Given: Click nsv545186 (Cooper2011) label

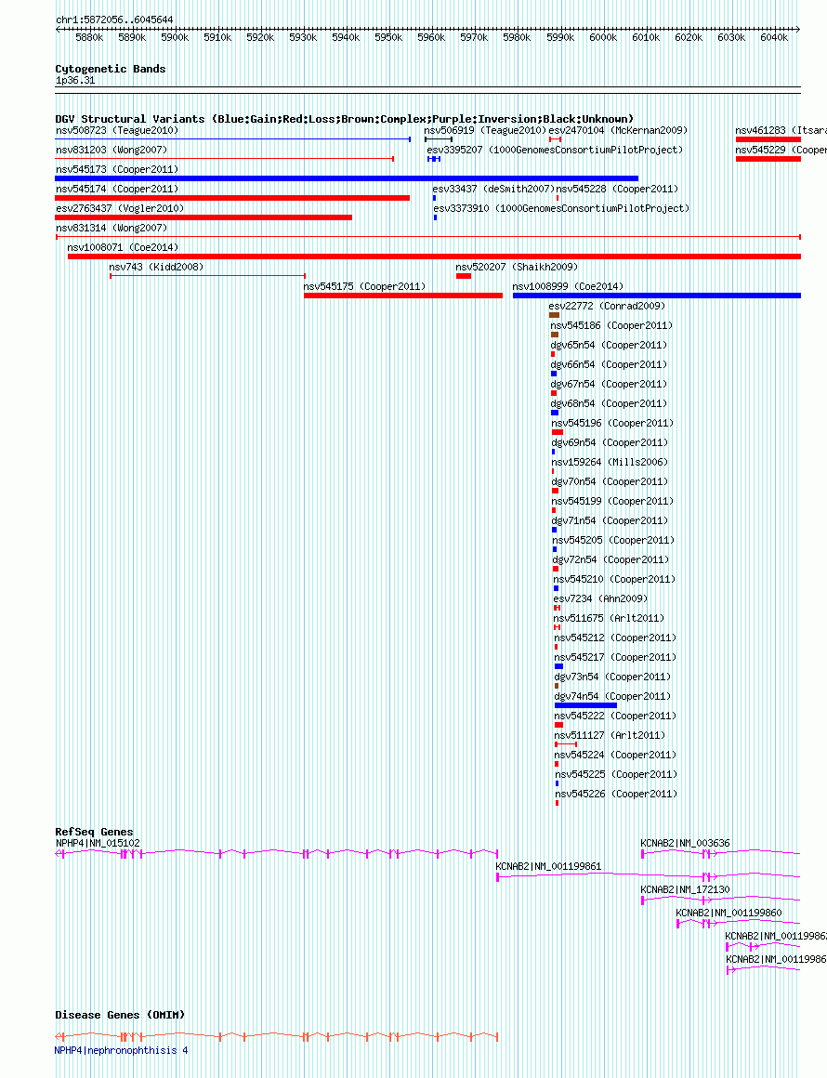Looking at the screenshot, I should pyautogui.click(x=611, y=325).
